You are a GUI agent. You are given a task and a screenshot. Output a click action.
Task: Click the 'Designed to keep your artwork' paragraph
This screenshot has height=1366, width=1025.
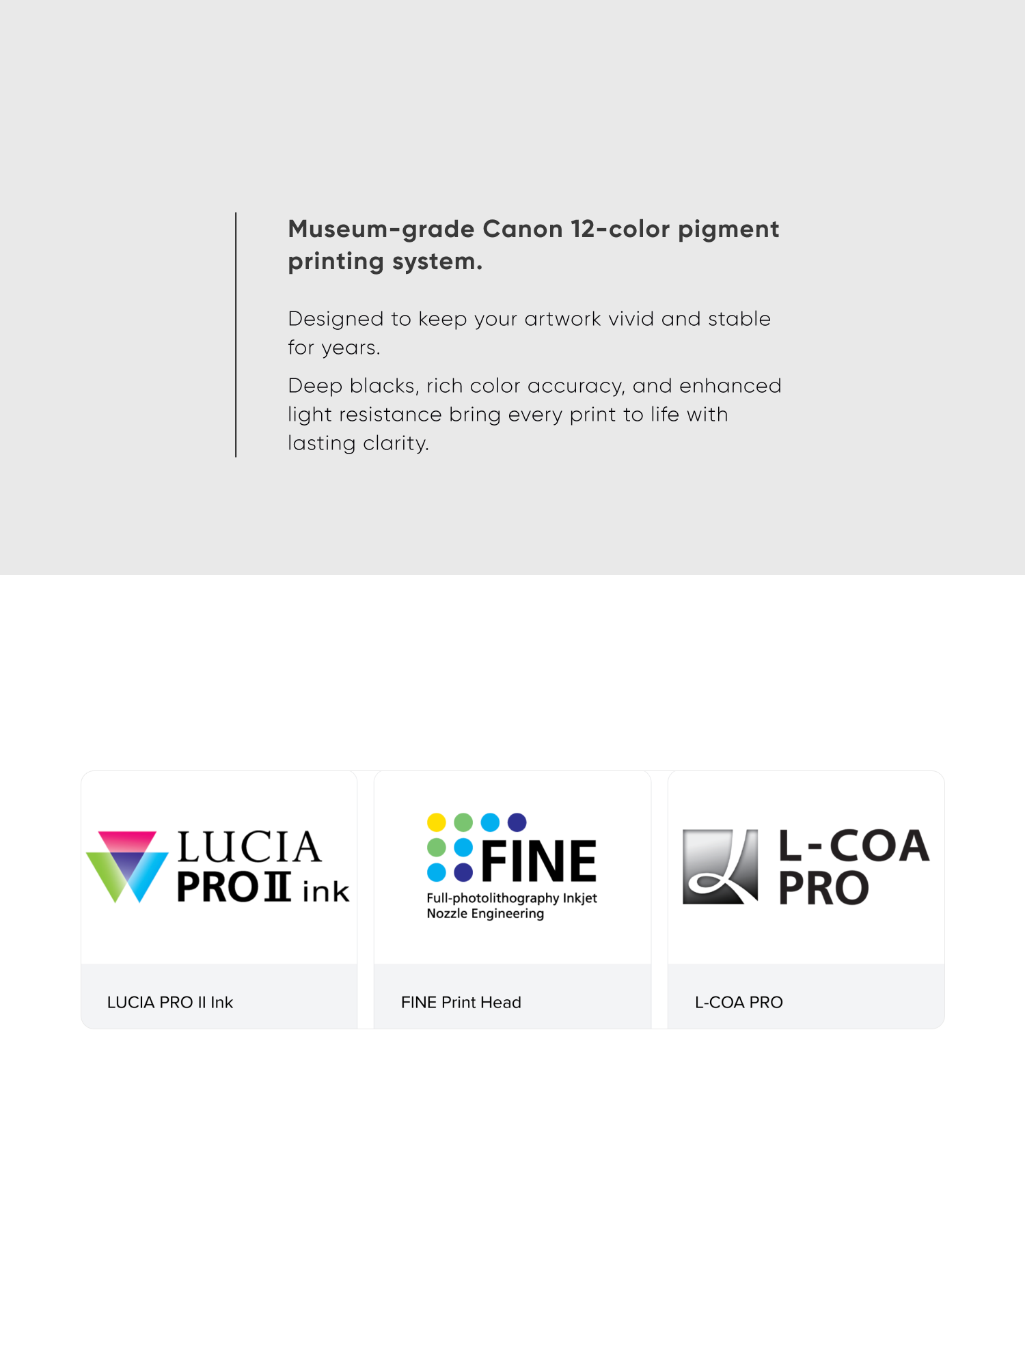[x=530, y=333]
